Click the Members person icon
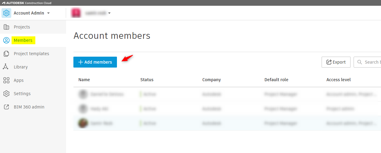 tap(6, 40)
